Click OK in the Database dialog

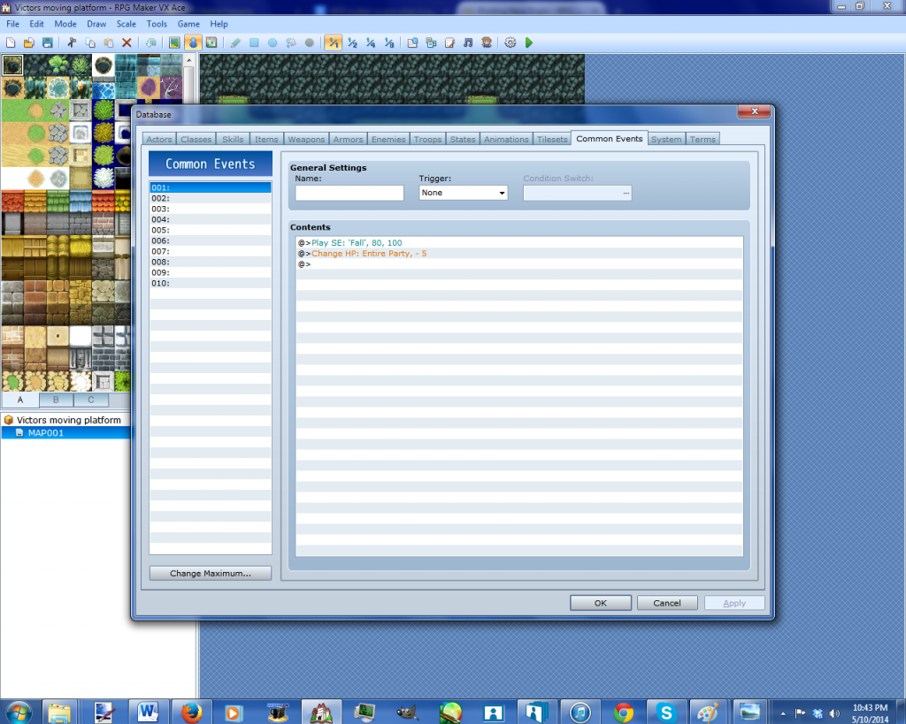pos(600,603)
